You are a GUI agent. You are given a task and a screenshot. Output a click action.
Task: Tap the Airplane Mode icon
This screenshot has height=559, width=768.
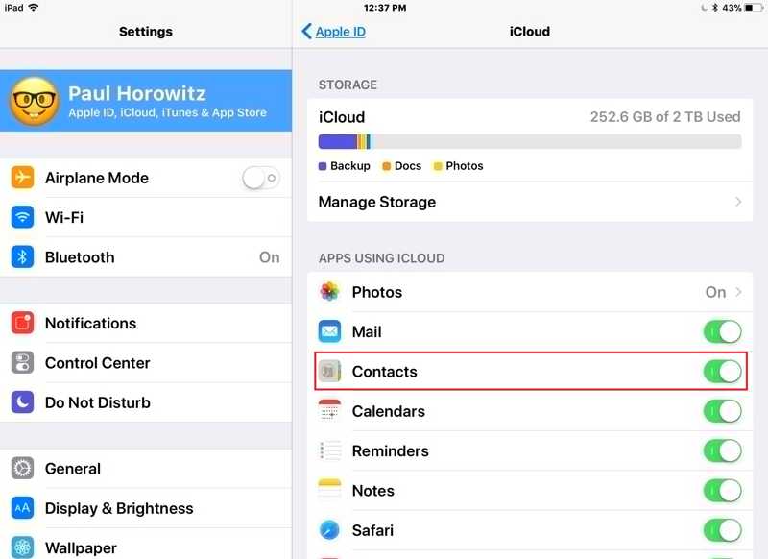pyautogui.click(x=22, y=178)
